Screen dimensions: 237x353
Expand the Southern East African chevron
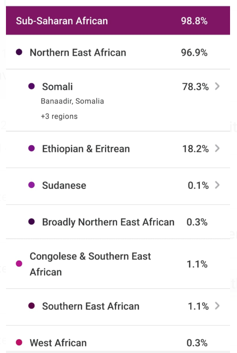217,306
